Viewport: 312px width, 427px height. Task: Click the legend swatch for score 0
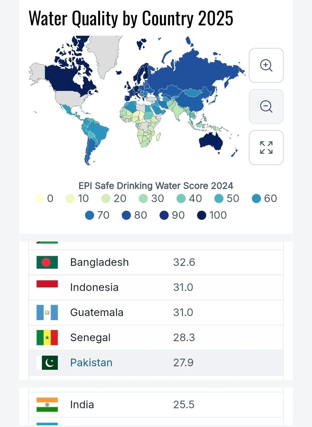click(39, 198)
